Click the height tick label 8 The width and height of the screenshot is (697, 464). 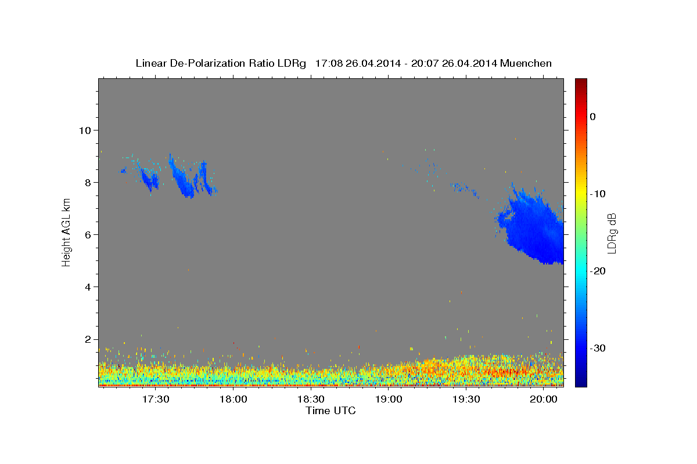(88, 182)
